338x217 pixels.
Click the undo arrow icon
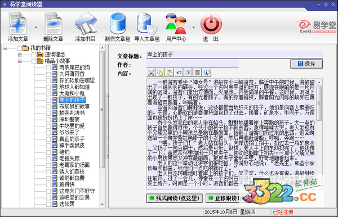click(x=179, y=73)
